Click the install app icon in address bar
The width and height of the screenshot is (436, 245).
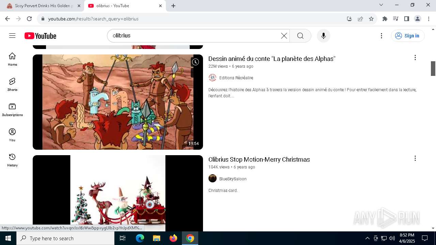tap(349, 19)
